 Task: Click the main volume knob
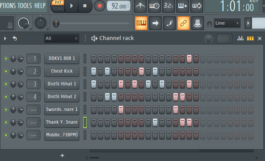(23, 23)
